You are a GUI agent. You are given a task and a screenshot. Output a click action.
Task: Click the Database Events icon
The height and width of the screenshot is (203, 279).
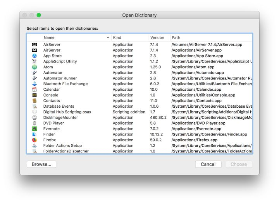coord(34,107)
